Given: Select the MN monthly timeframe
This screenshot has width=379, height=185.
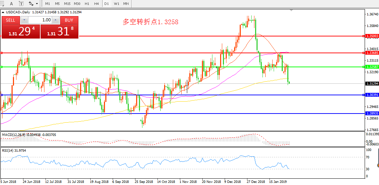Looking at the screenshot, I should 126,4.
